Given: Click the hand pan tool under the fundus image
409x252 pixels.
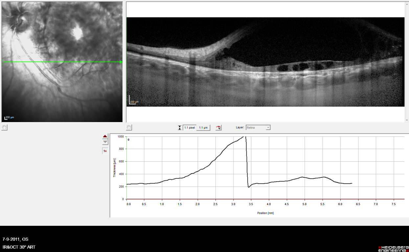Looking at the screenshot, I should pos(4,128).
